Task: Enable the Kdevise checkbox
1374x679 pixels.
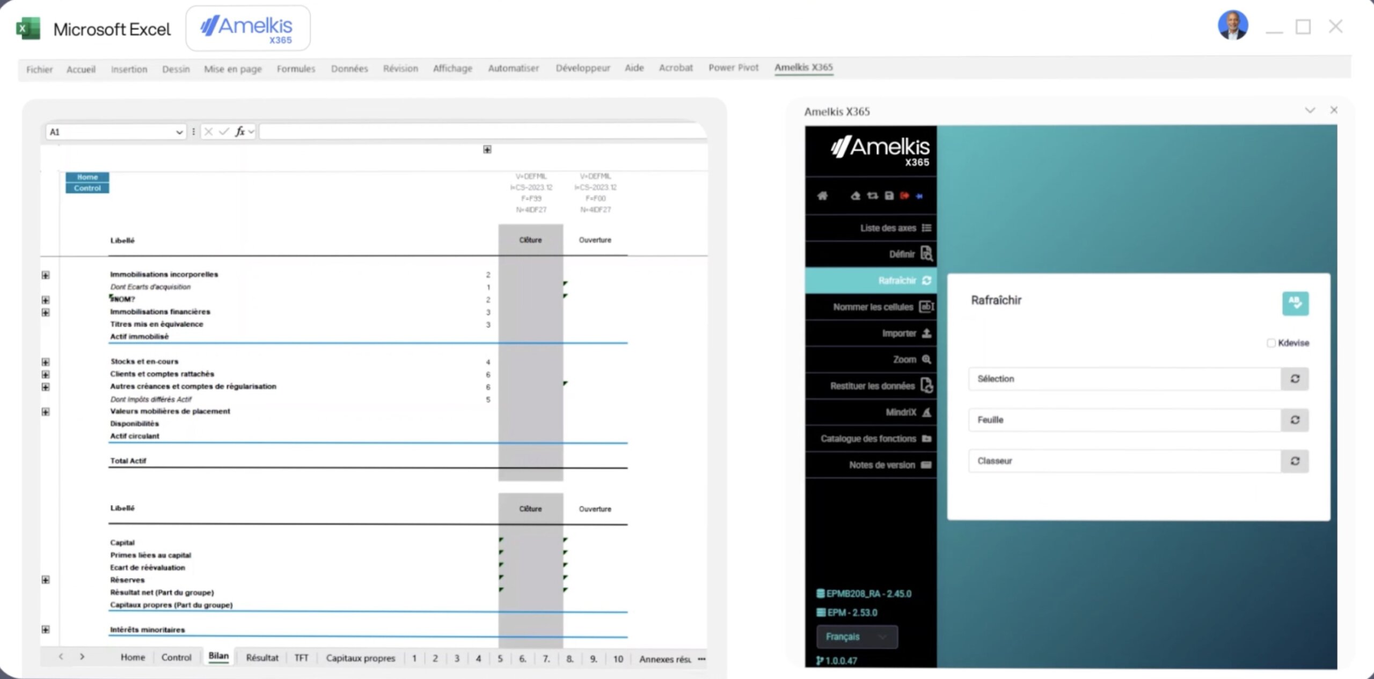Action: click(x=1271, y=343)
